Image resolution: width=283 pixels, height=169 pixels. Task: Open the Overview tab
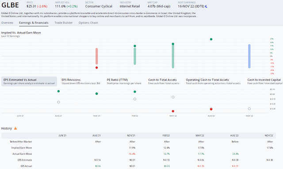click(x=7, y=22)
